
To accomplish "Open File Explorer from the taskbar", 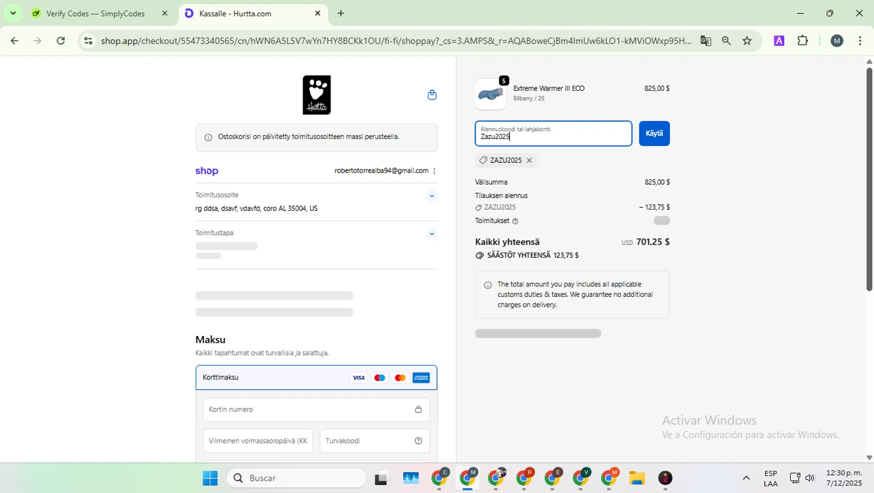I will click(x=637, y=478).
